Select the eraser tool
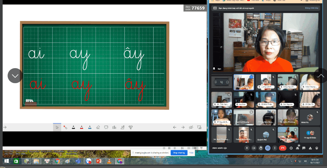The height and width of the screenshot is (168, 327). coord(98,127)
